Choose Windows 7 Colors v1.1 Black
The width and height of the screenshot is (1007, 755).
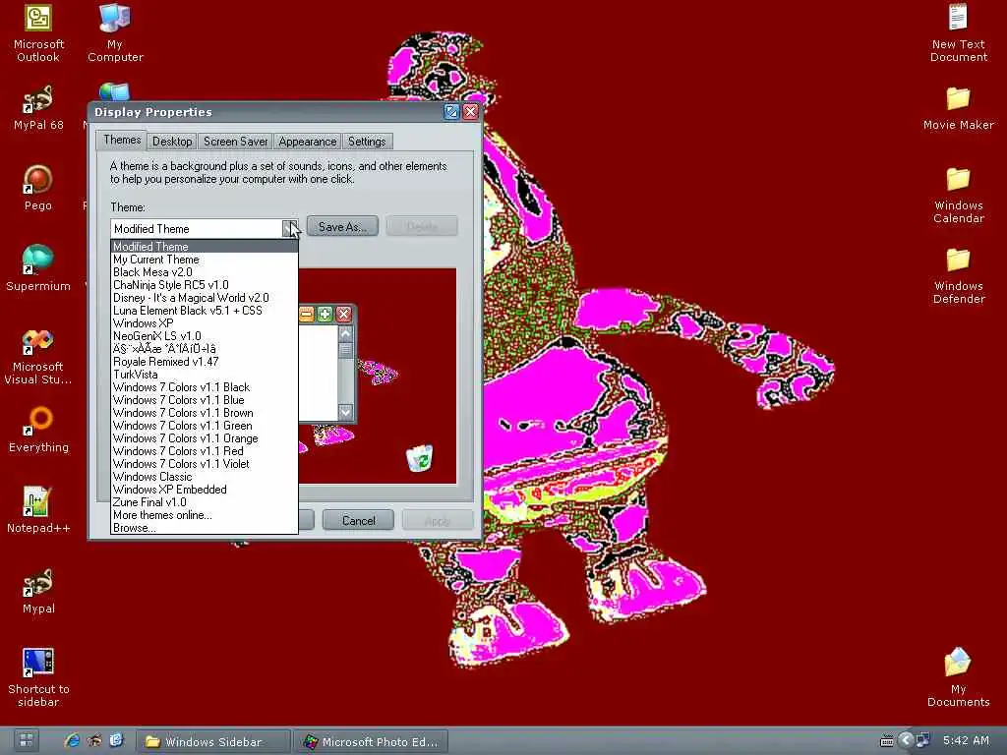[205, 387]
